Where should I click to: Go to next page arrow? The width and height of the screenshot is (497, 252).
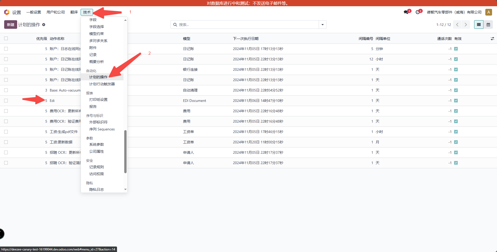466,25
